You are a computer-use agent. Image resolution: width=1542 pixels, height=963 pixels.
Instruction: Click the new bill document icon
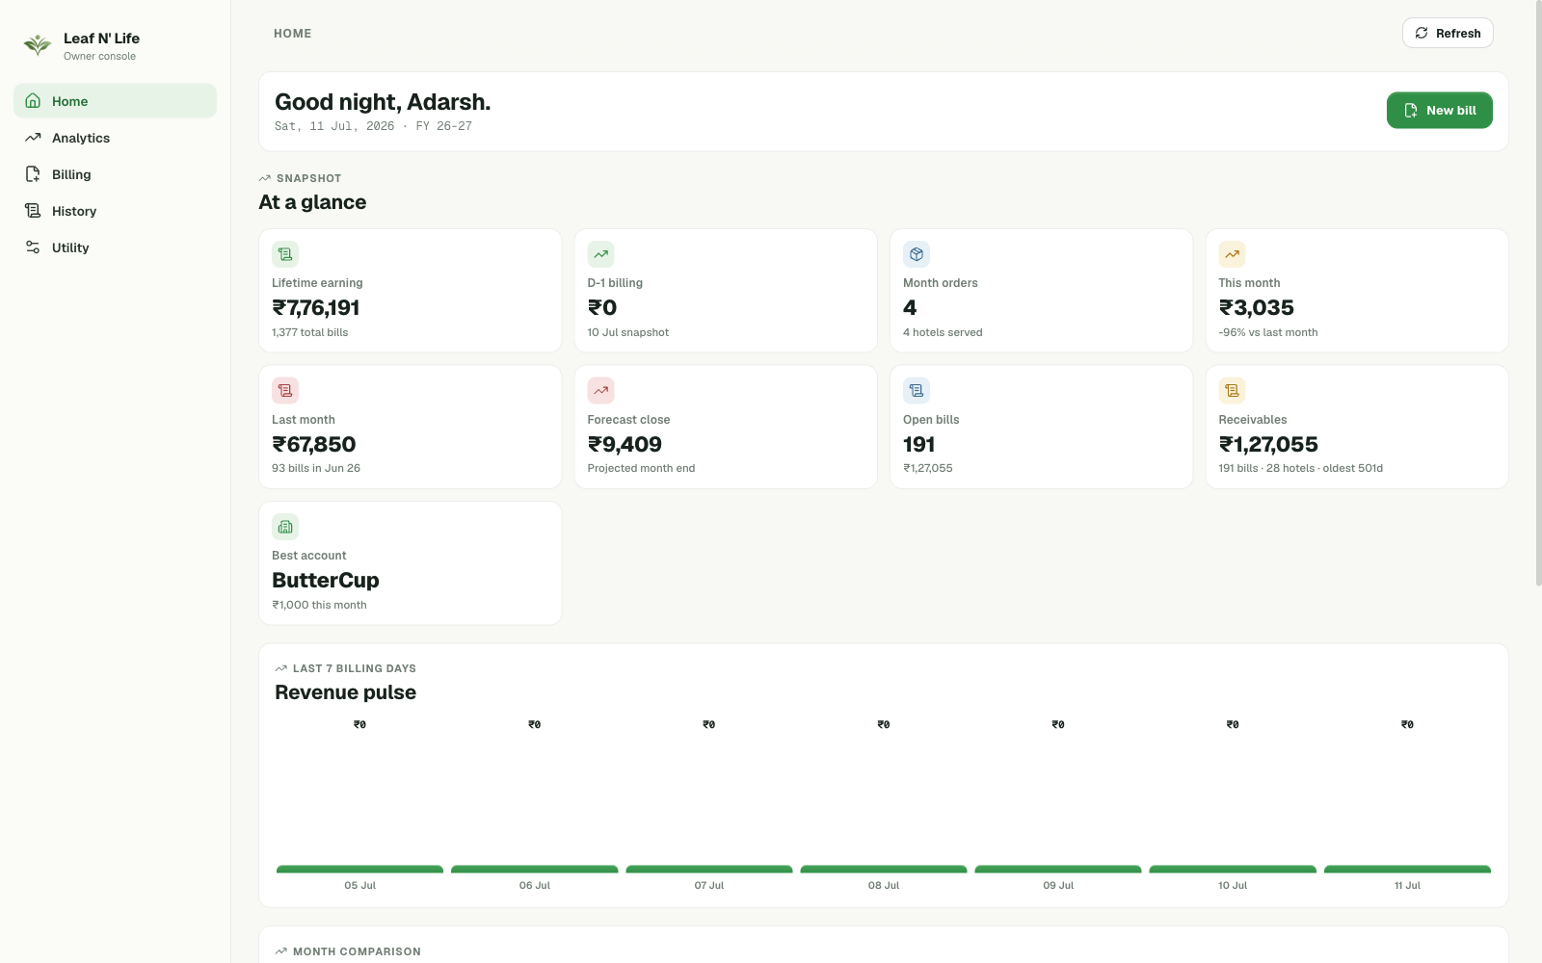pos(1411,111)
